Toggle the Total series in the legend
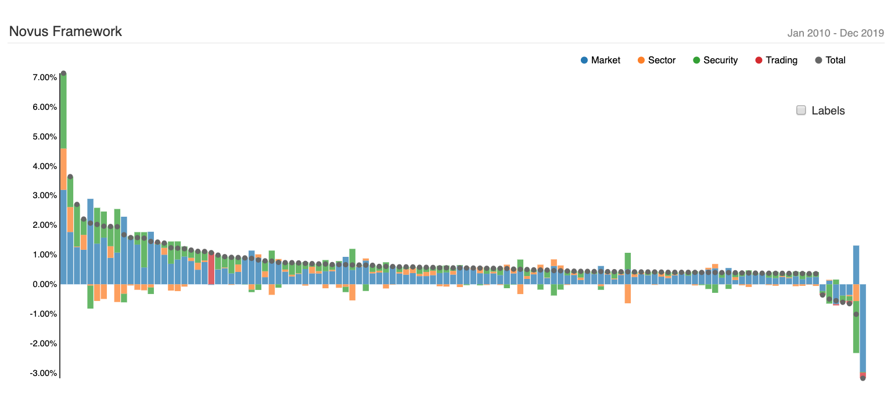This screenshot has width=891, height=412. pos(831,60)
